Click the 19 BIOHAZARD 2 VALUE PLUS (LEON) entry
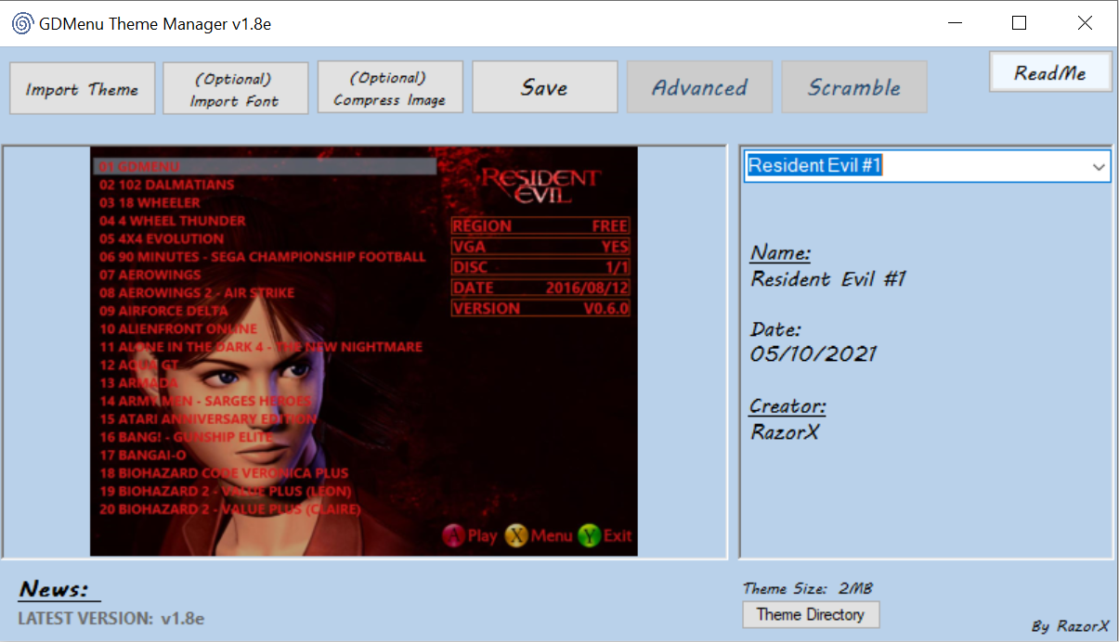Viewport: 1119px width, 642px height. point(226,492)
